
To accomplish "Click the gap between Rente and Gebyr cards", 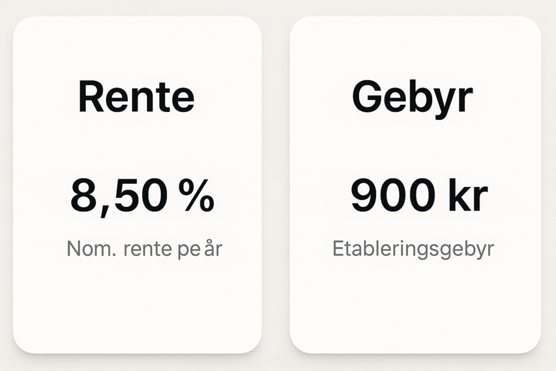I will pyautogui.click(x=276, y=185).
